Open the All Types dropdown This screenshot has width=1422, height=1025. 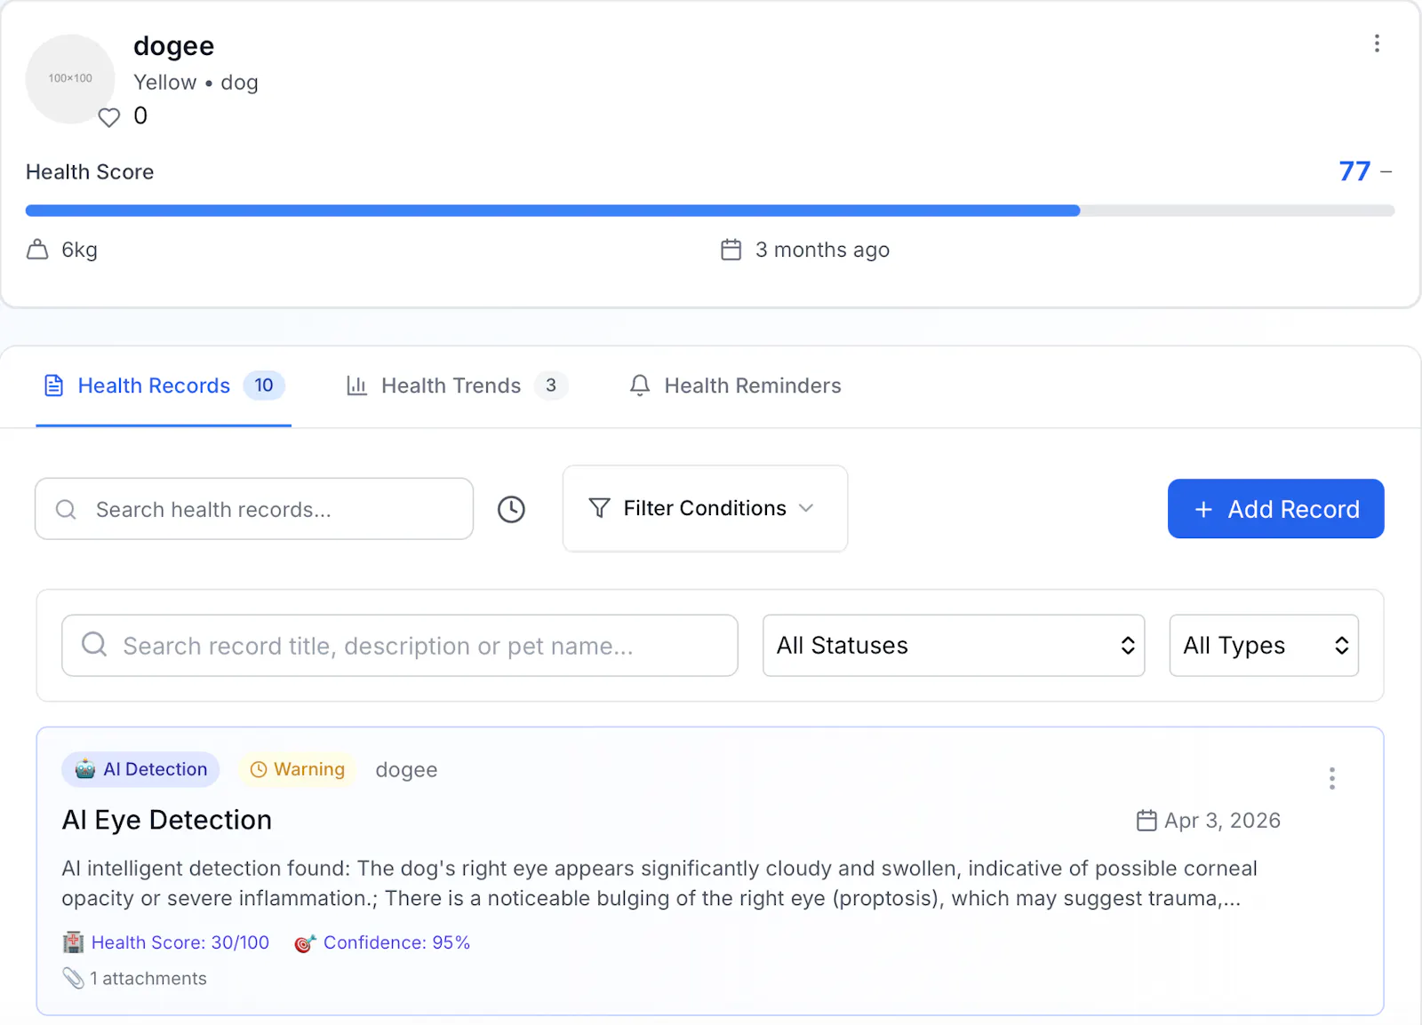[x=1264, y=646]
